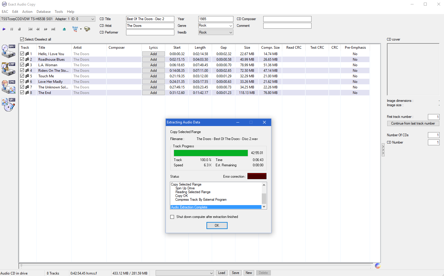Click the CD drive icon beside freedb
This screenshot has height=276, width=444.
click(87, 29)
